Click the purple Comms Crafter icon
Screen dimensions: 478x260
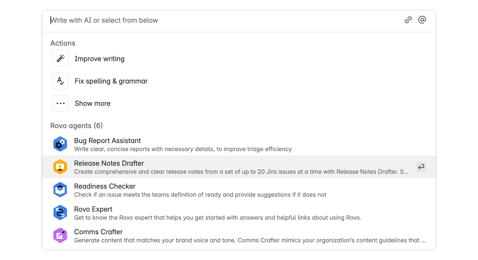point(60,235)
